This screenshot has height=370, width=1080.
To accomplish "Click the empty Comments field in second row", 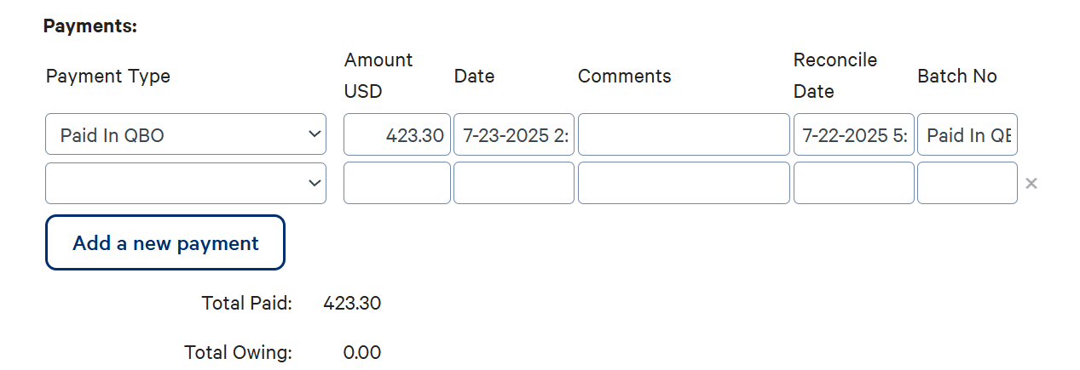I will point(683,183).
